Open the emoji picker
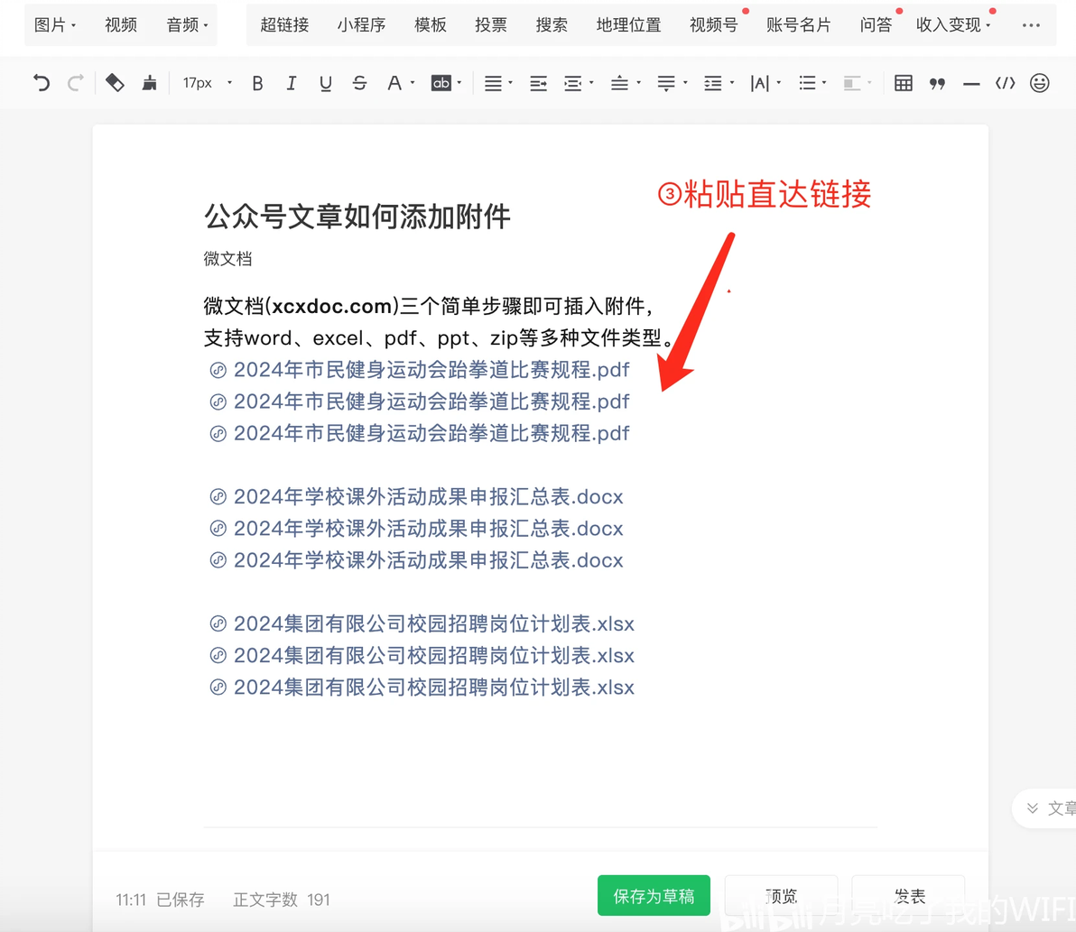The height and width of the screenshot is (932, 1076). [1040, 83]
